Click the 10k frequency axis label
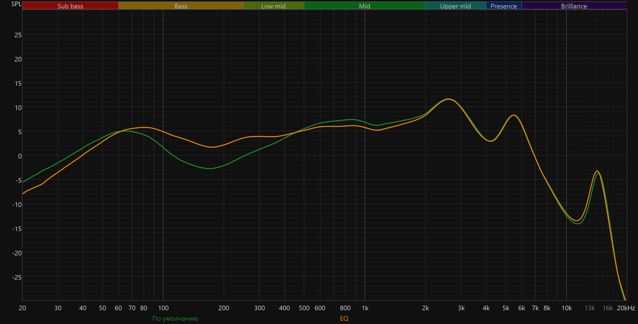Screen dimensions: 638x324 (566, 308)
